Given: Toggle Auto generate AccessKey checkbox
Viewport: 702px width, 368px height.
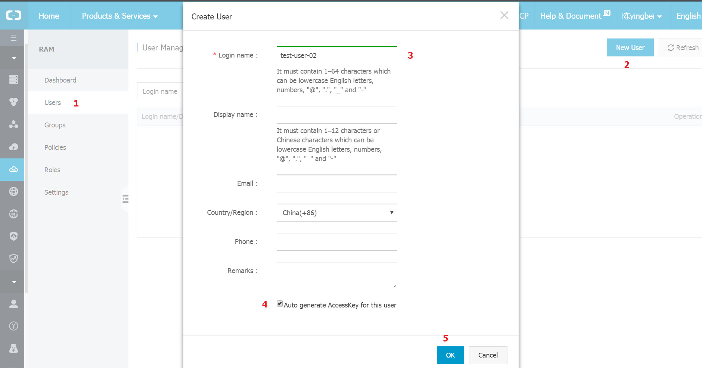Looking at the screenshot, I should click(280, 304).
